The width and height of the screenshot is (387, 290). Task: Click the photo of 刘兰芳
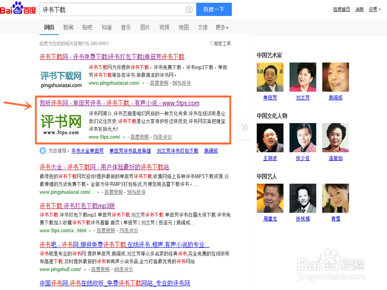(x=303, y=77)
